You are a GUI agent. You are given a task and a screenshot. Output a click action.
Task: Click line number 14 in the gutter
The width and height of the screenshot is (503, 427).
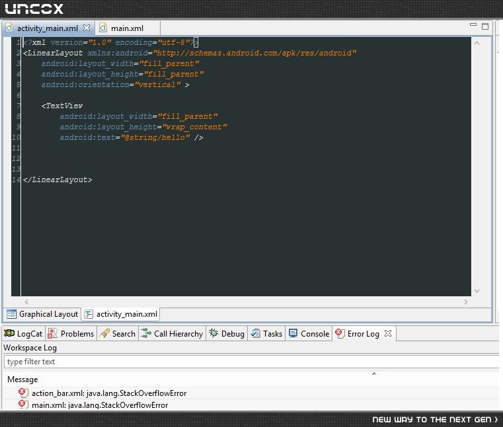pos(16,180)
